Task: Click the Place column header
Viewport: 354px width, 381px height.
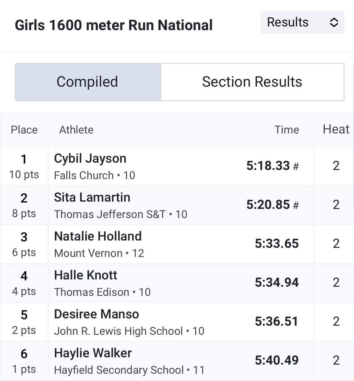Action: tap(24, 130)
